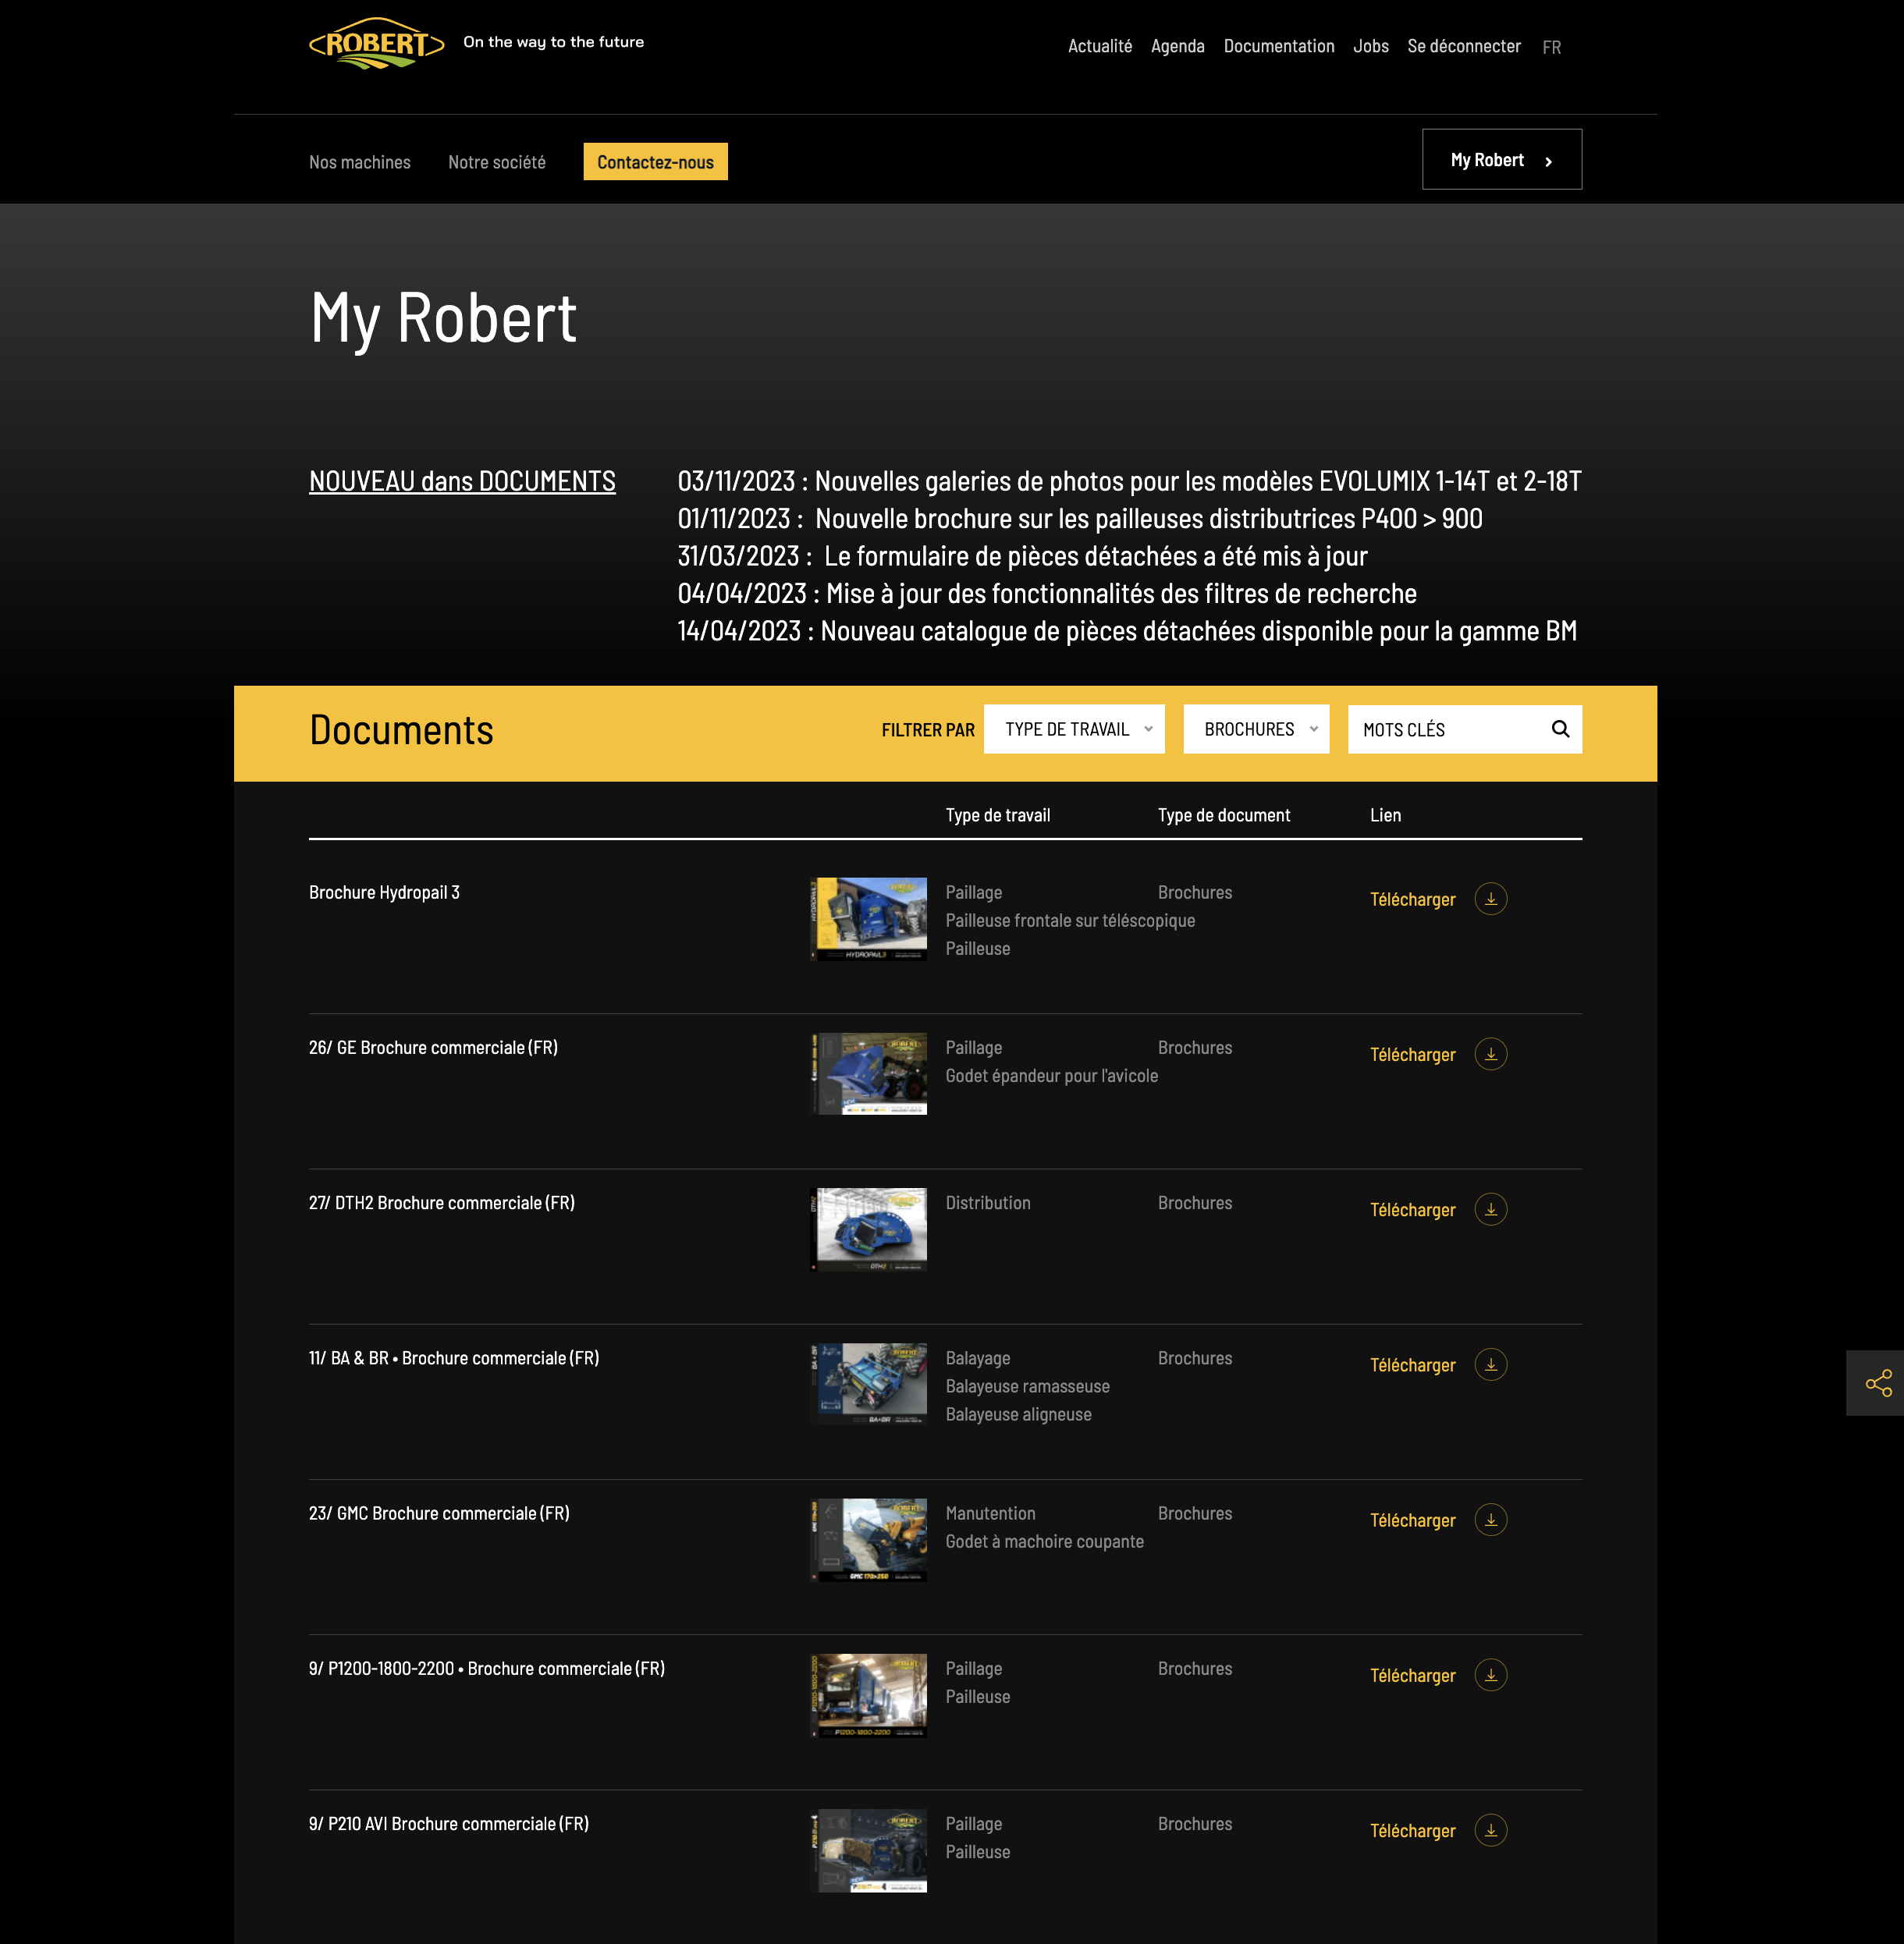The width and height of the screenshot is (1904, 1944).
Task: Click the NOUVEAU dans DOCUMENTS link
Action: (x=462, y=481)
